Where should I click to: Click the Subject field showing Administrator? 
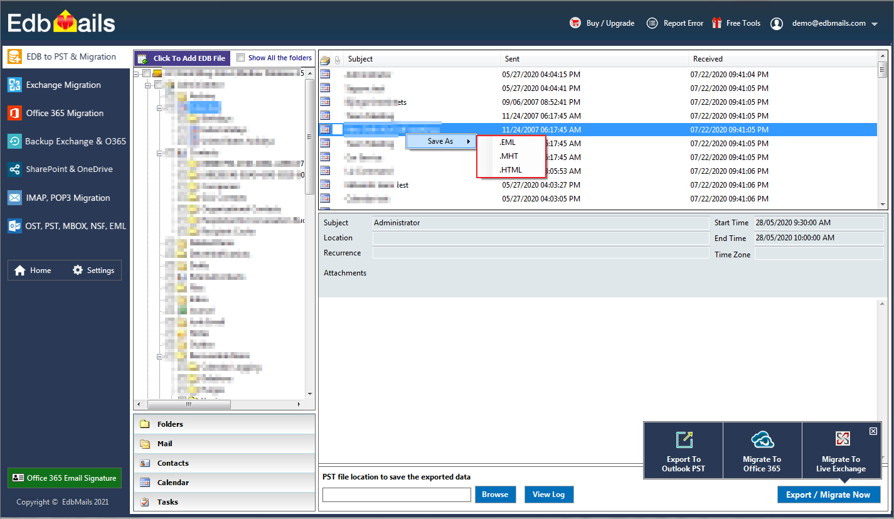pos(541,223)
